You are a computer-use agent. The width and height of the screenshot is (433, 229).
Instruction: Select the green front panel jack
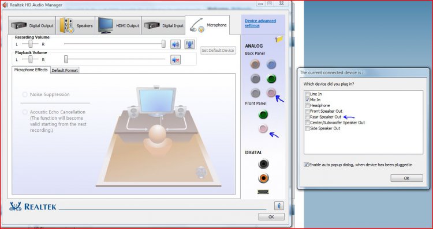pyautogui.click(x=263, y=114)
